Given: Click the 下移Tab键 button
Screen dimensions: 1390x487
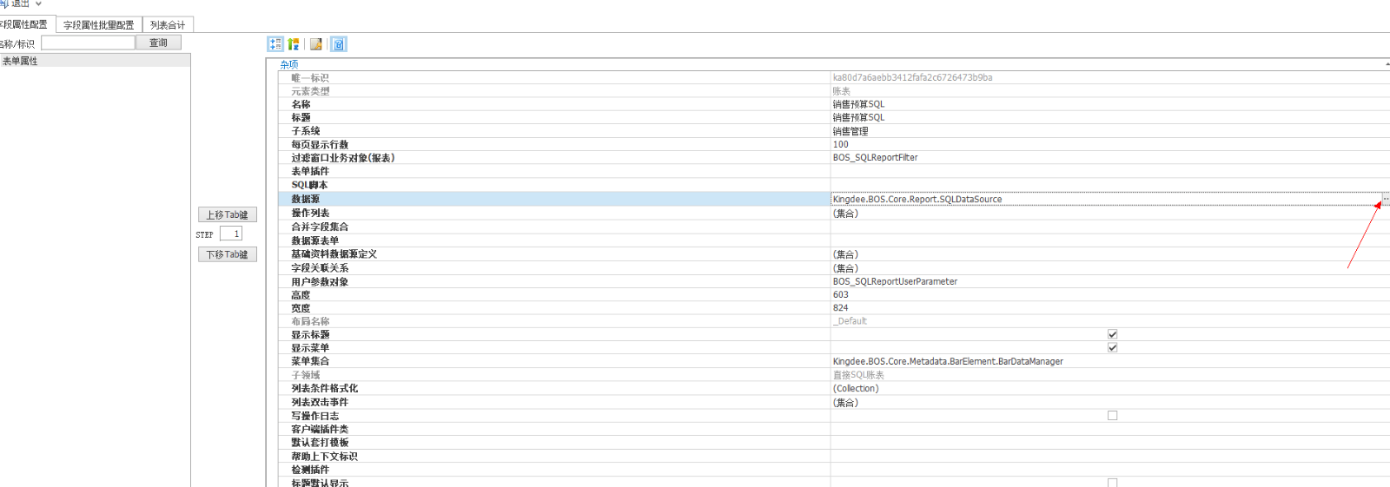Looking at the screenshot, I should 227,254.
